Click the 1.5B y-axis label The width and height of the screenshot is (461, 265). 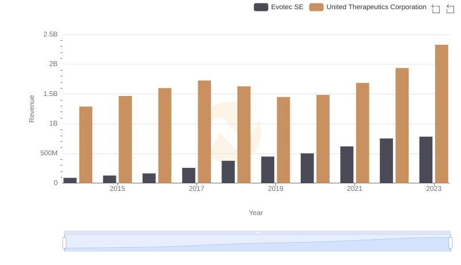pos(51,94)
